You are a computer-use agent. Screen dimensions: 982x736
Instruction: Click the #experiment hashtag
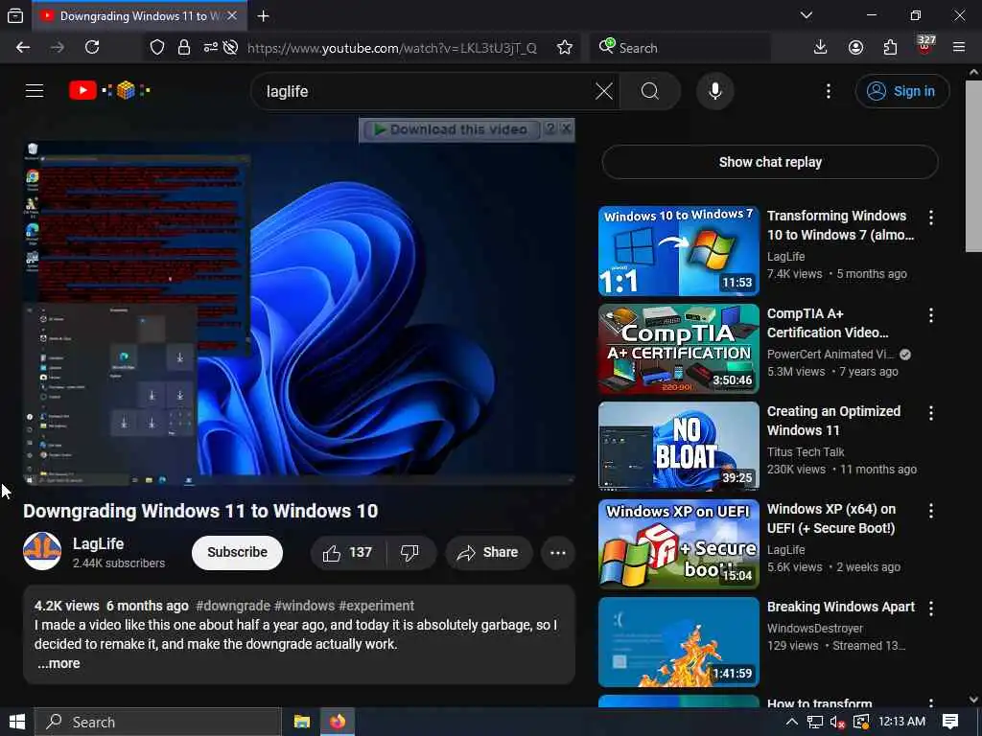click(x=376, y=606)
